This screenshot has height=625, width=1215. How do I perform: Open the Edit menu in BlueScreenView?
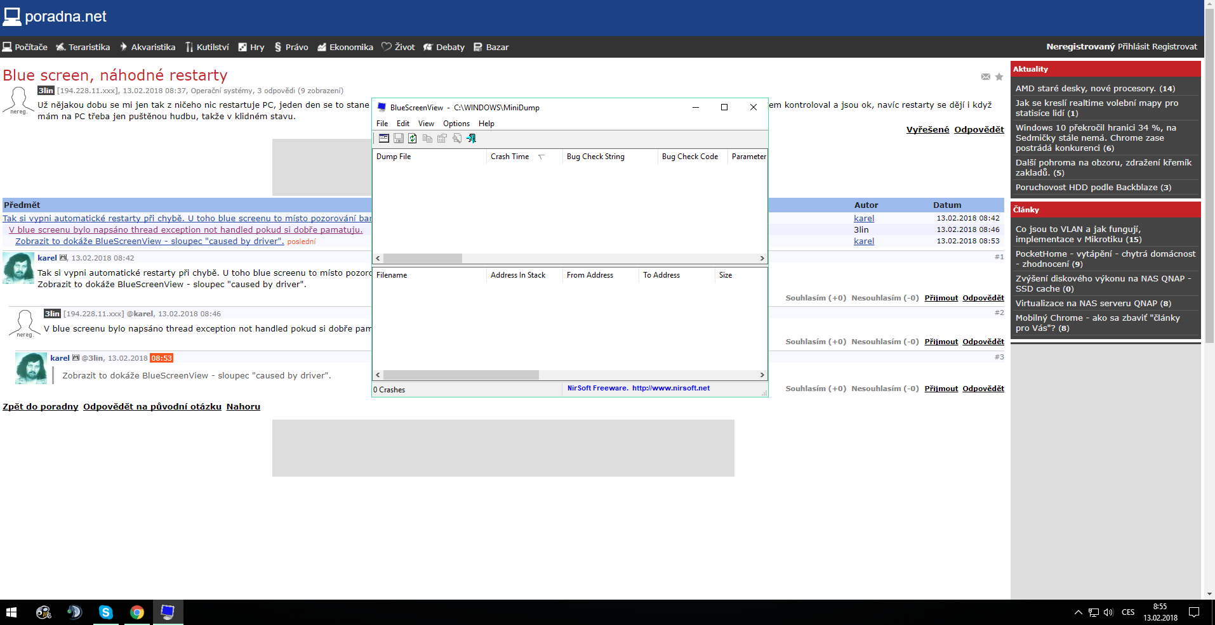[x=403, y=124]
